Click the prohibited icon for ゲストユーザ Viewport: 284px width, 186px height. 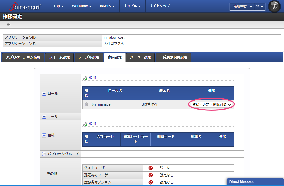pos(151,168)
